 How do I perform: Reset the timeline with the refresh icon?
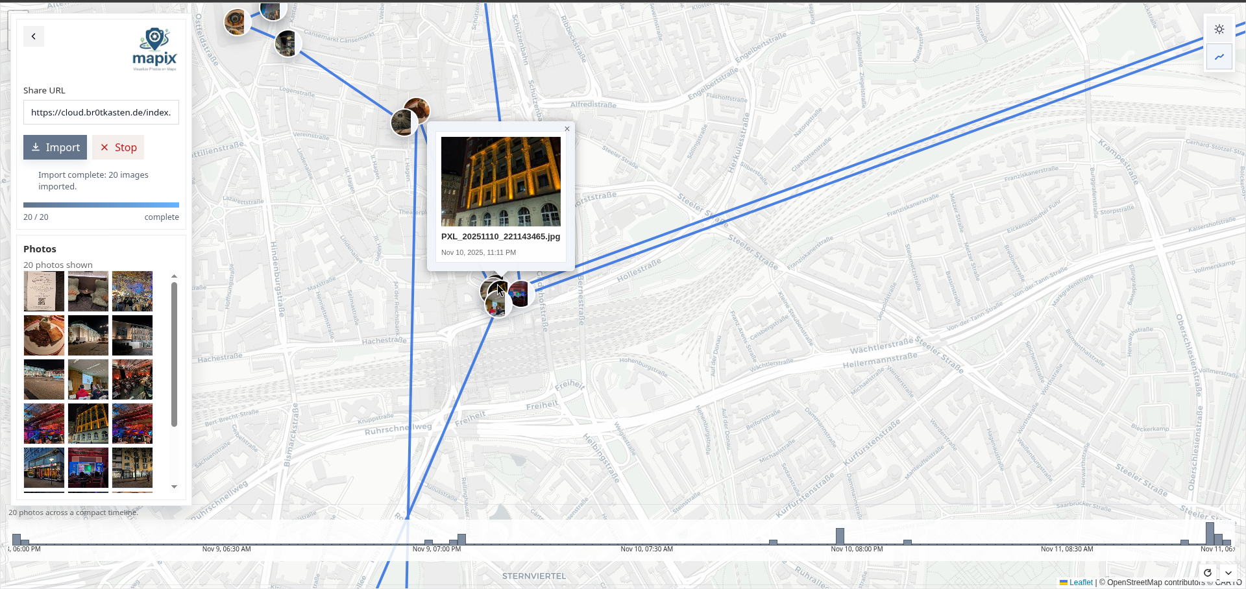pyautogui.click(x=1208, y=573)
